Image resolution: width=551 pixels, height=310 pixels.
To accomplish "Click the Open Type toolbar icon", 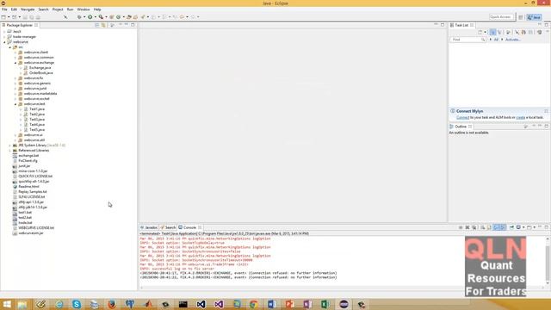I will coord(129,17).
